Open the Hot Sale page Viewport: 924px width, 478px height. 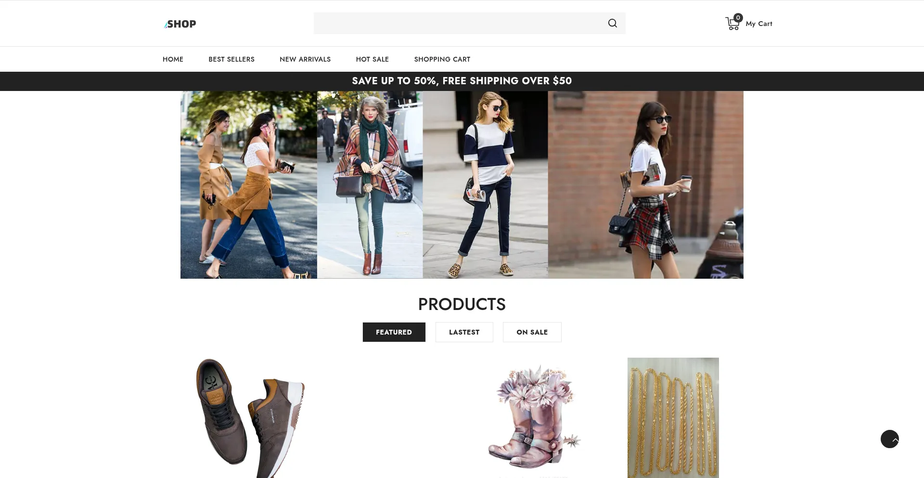(x=372, y=59)
